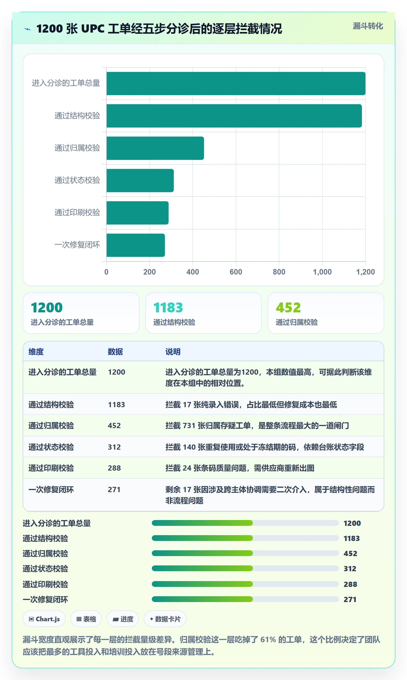
Task: Click the summary paragraph starting 漏斗宽度直观展示
Action: coord(201,646)
